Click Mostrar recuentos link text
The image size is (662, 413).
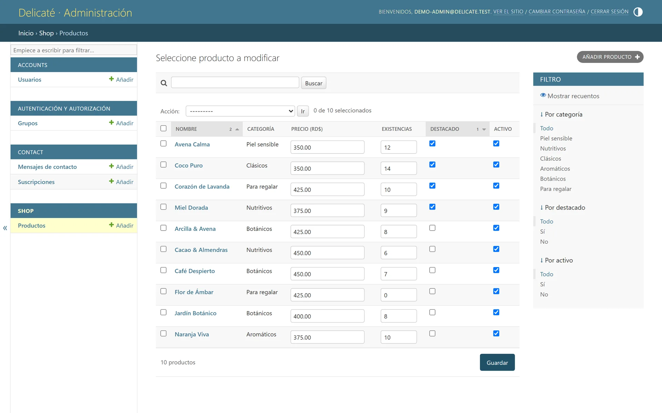click(x=573, y=96)
